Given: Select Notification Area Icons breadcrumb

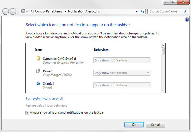Looking at the screenshot, I should click(x=84, y=11).
